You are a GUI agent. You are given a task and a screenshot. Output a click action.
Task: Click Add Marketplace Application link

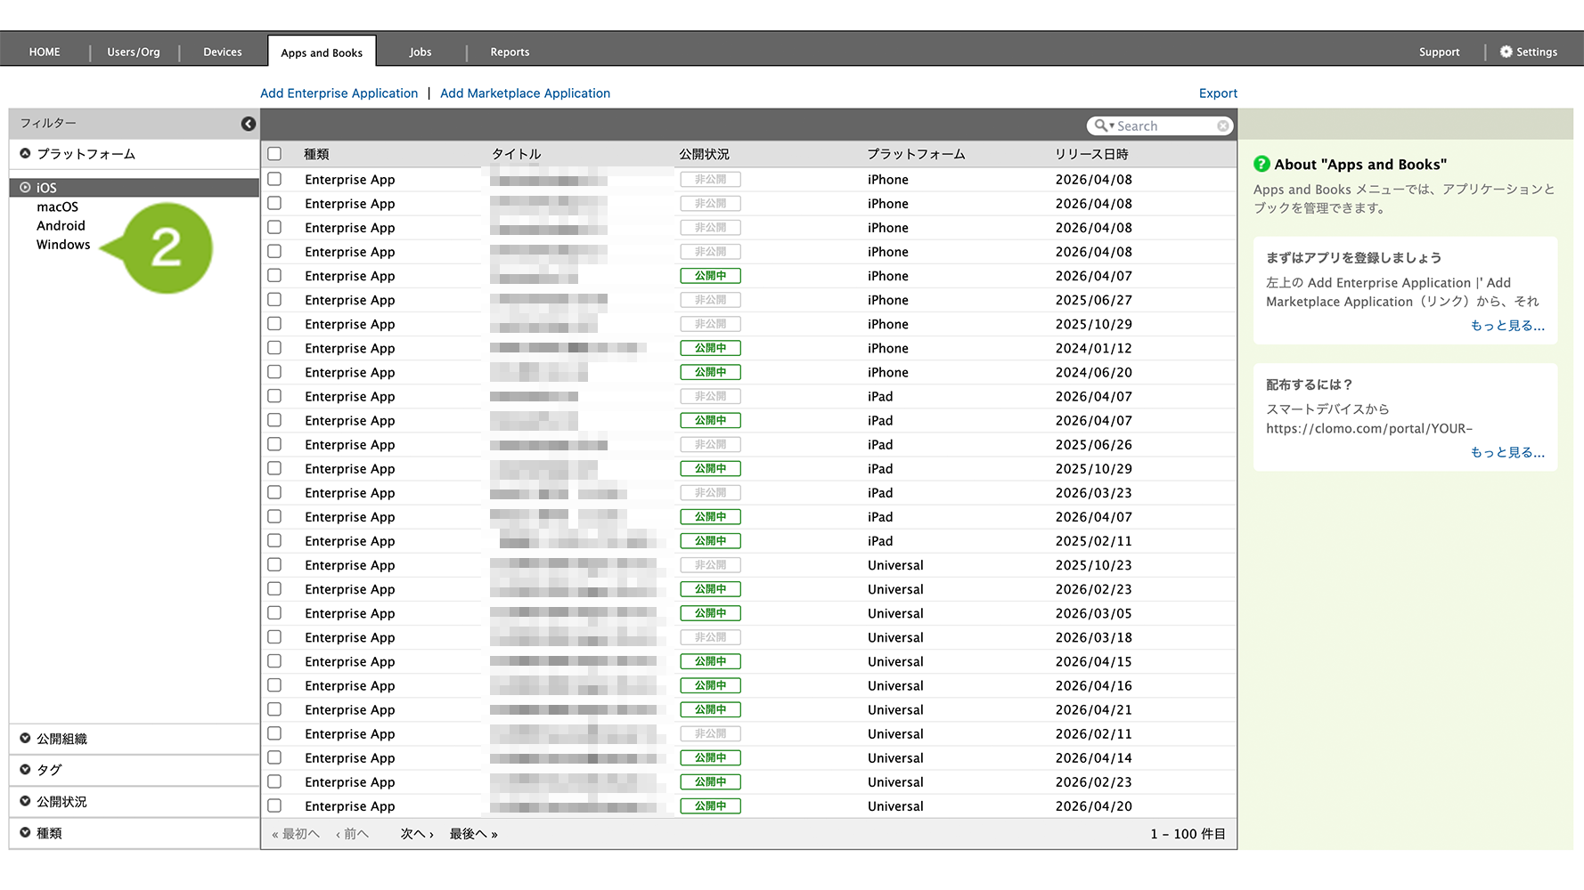[x=525, y=93]
